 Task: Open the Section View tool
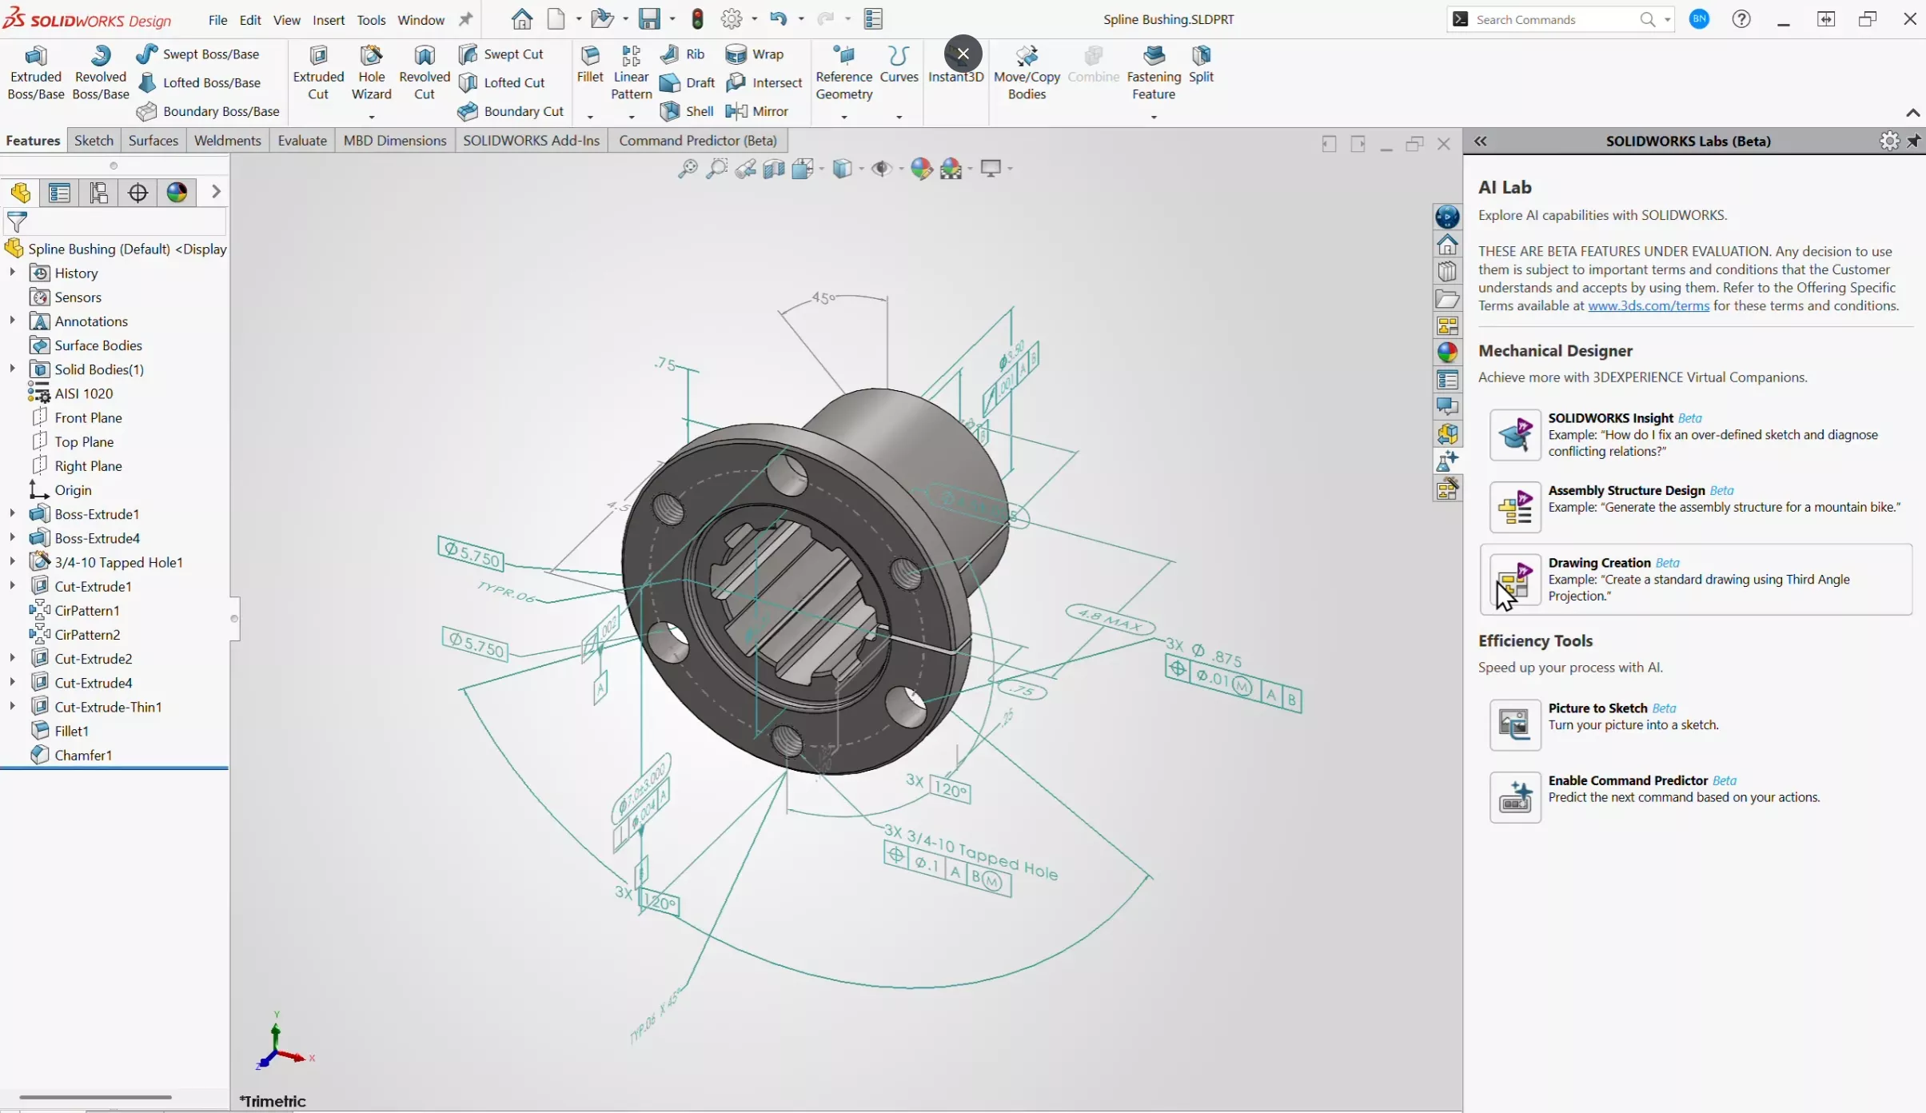[x=772, y=169]
